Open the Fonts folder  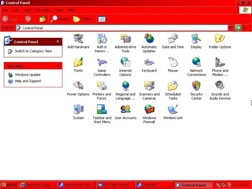[x=78, y=65]
